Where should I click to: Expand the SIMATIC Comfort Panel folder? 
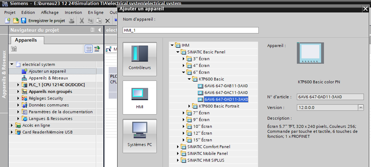178,147
